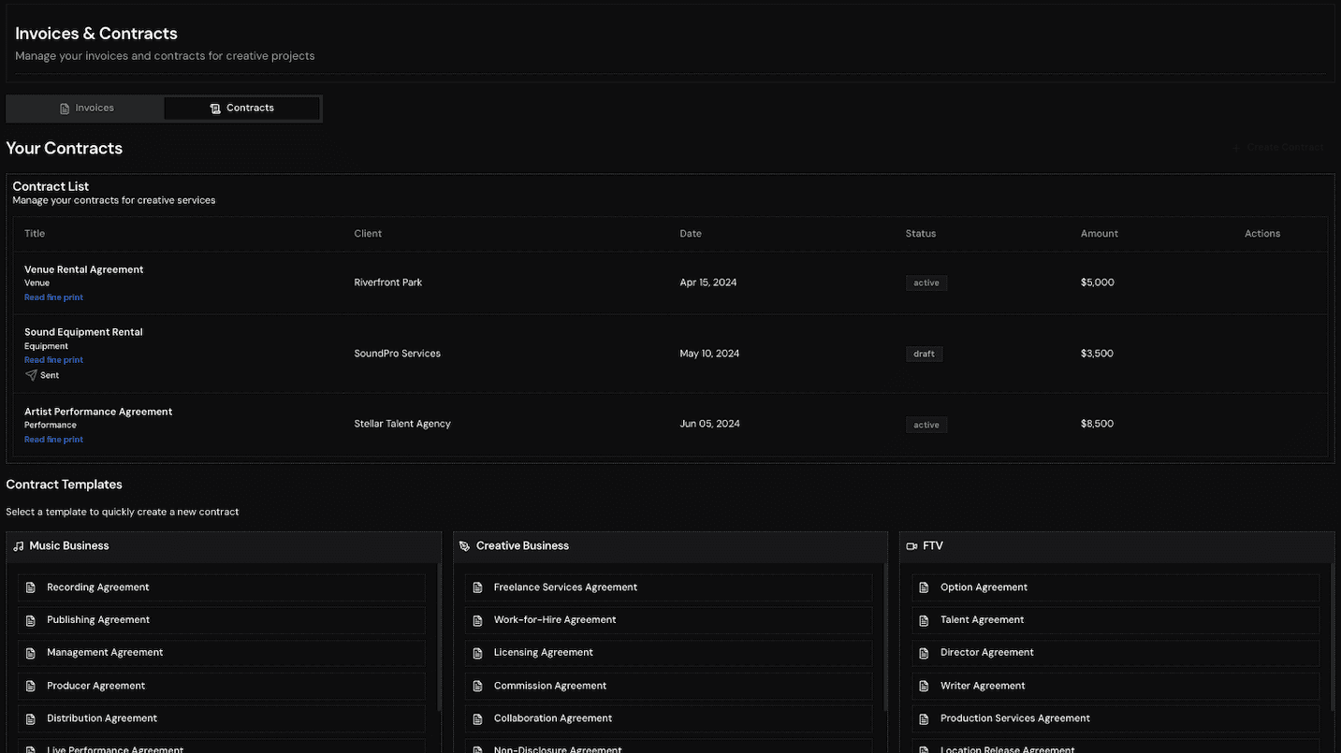
Task: Select the Commission Agreement template
Action: (x=668, y=686)
